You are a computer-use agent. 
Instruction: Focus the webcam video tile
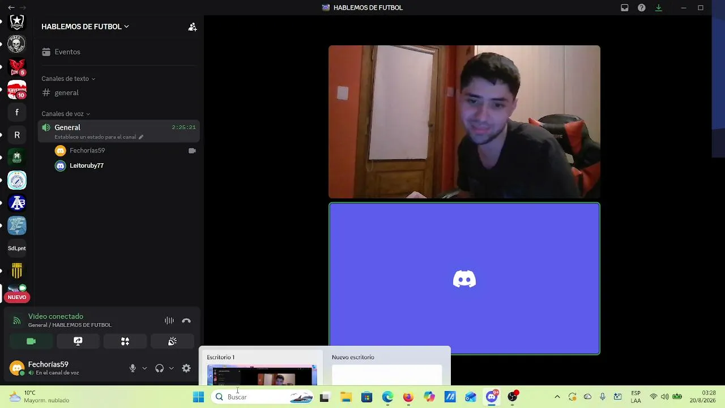point(464,122)
